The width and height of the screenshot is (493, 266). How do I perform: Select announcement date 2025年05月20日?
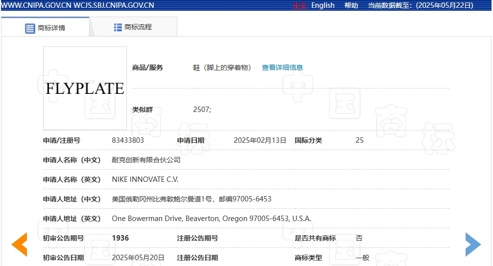[139, 258]
